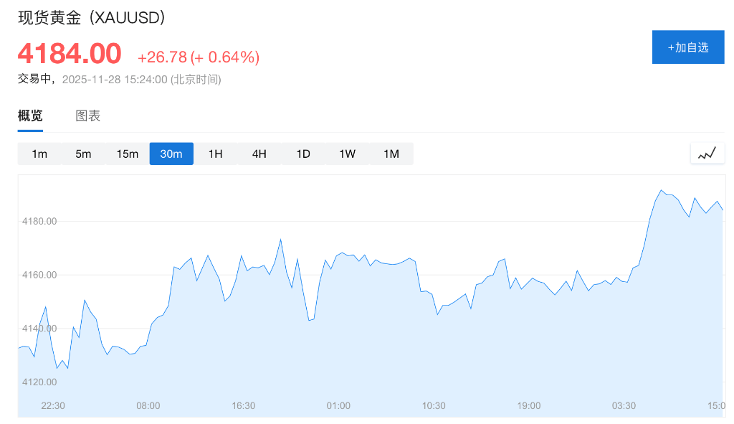This screenshot has width=734, height=424.
Task: Click the 01:00 time axis label
Action: 338,405
